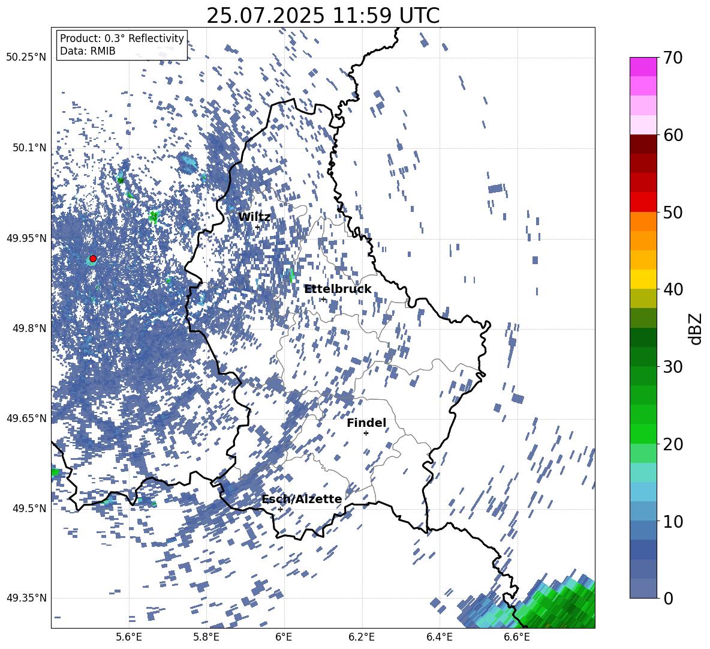This screenshot has width=710, height=649.
Task: Click the 50.1°N latitude label
Action: click(x=29, y=148)
